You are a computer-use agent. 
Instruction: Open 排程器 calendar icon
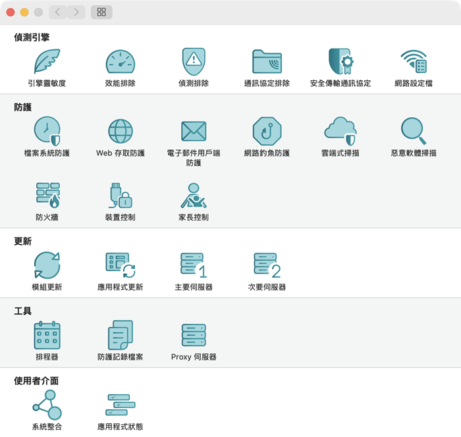pos(47,335)
